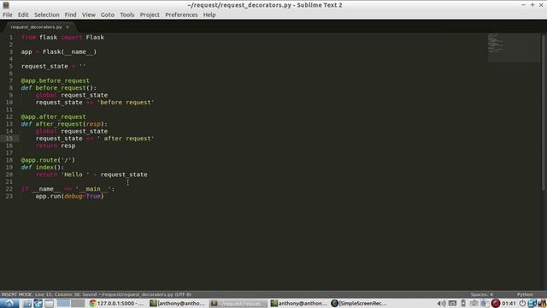Screen dimensions: 547x308
Task: Click the 'resp' parameter in after_request
Action: [93, 124]
